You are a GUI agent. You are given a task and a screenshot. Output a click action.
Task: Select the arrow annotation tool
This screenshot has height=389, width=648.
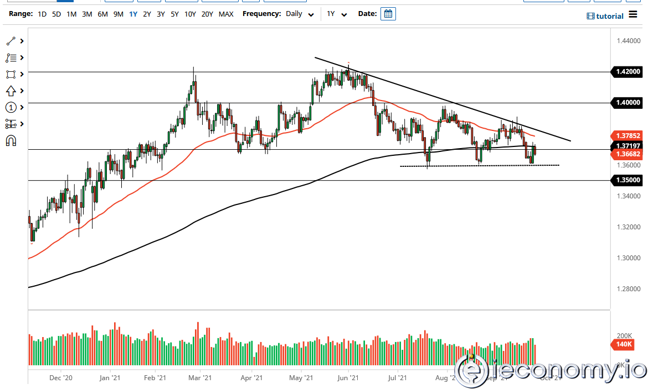point(10,91)
